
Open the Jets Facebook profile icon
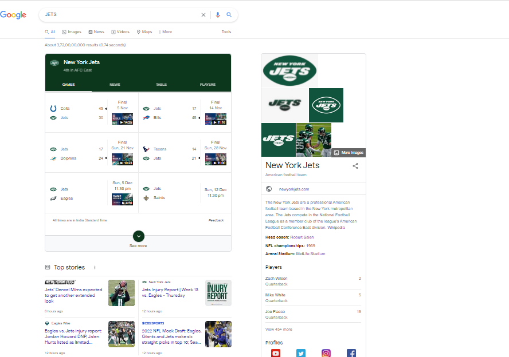[x=351, y=353]
